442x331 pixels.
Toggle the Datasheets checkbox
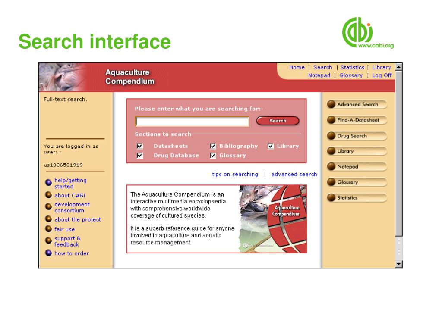tap(140, 146)
